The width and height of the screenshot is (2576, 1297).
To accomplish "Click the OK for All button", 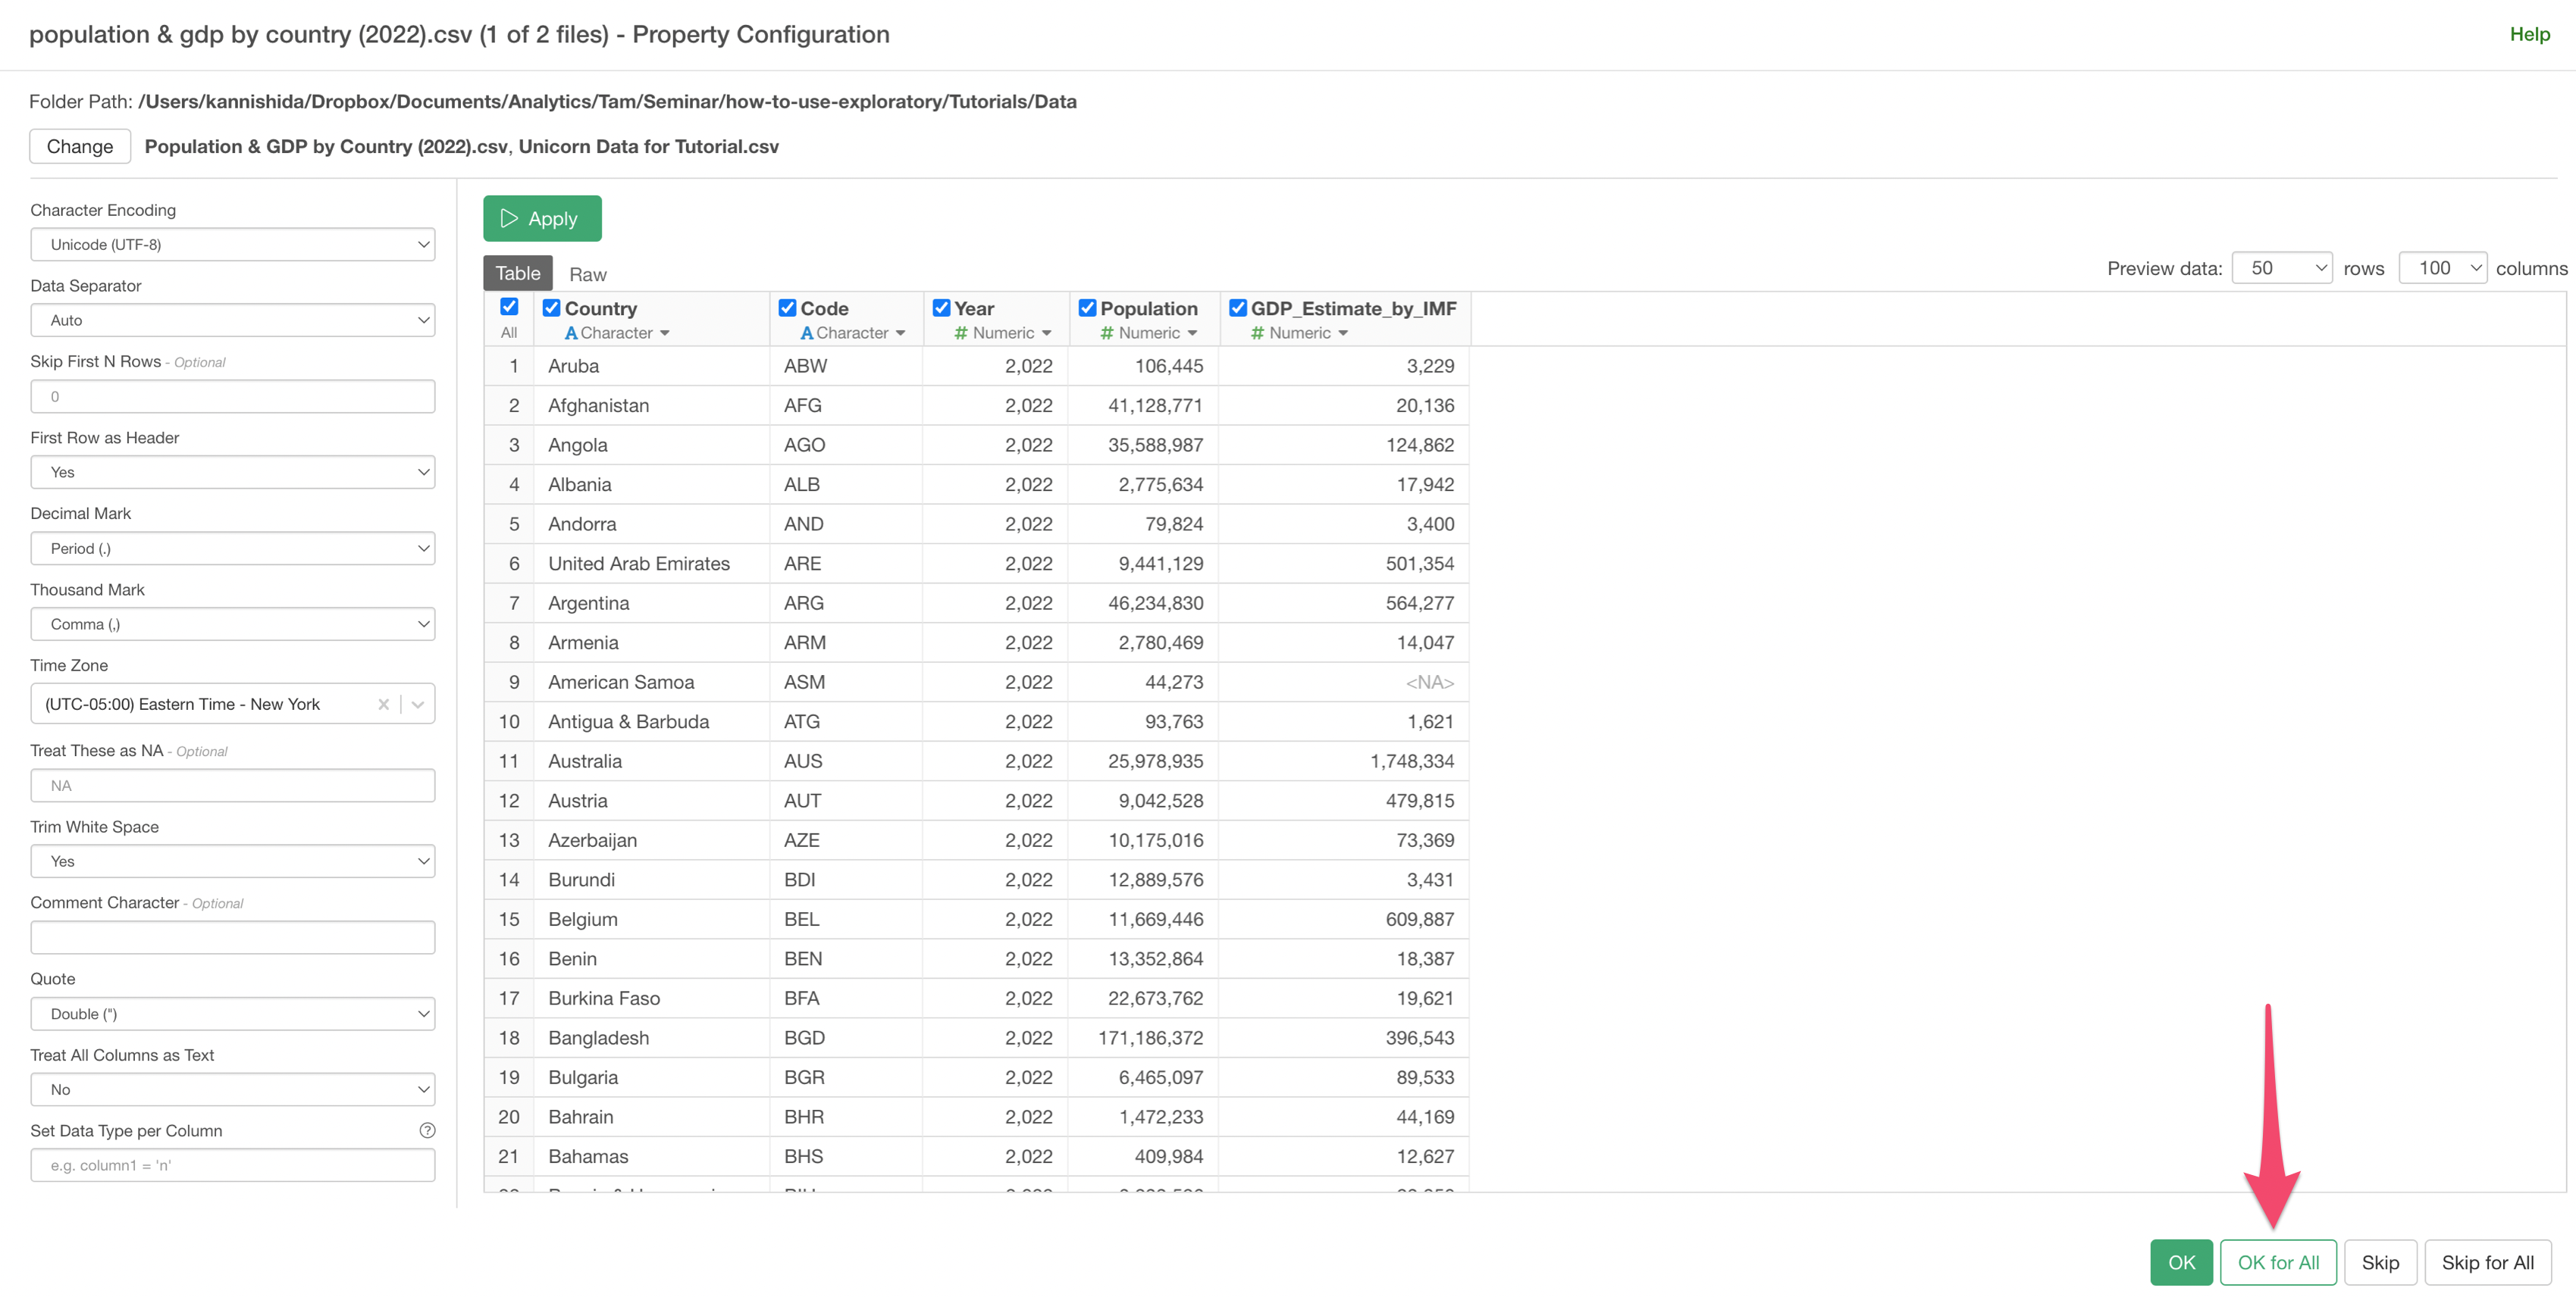I will click(x=2277, y=1262).
